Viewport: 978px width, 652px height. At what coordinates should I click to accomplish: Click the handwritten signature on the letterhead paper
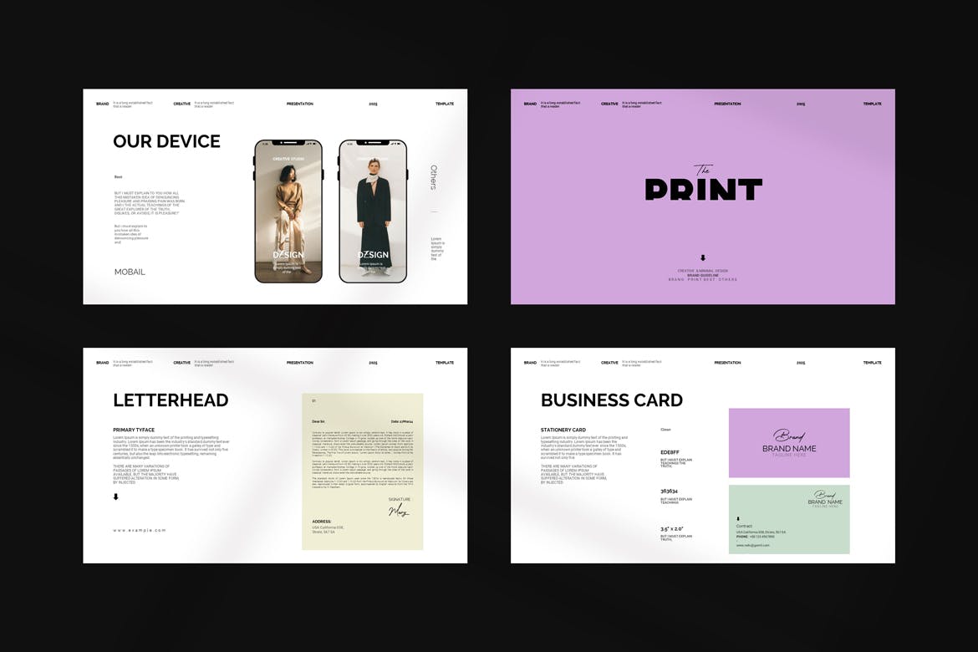point(399,510)
